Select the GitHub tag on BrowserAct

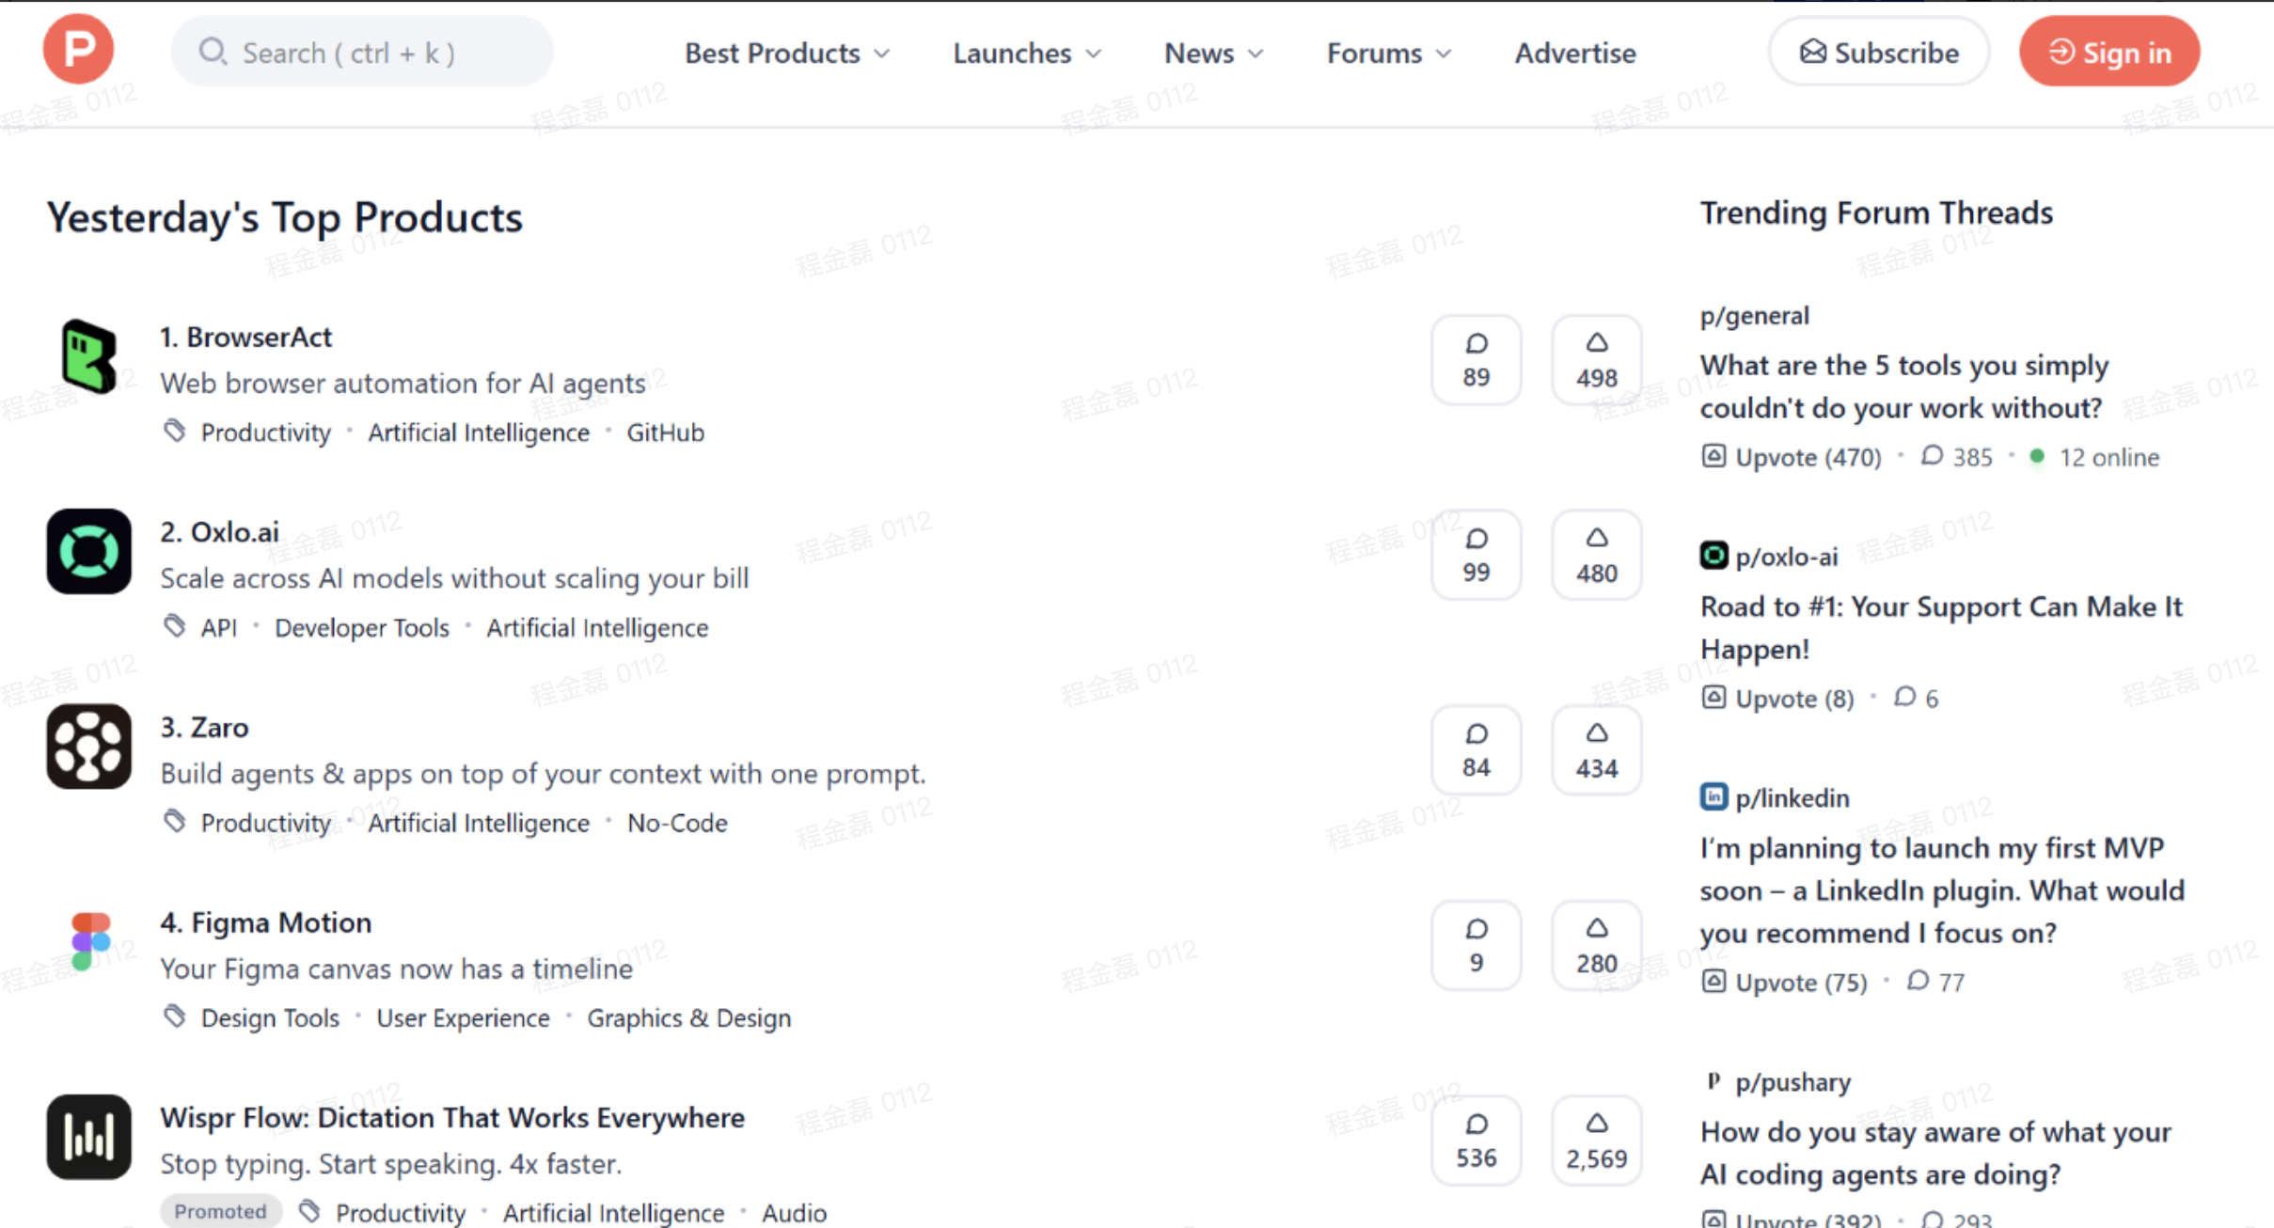[x=666, y=433]
